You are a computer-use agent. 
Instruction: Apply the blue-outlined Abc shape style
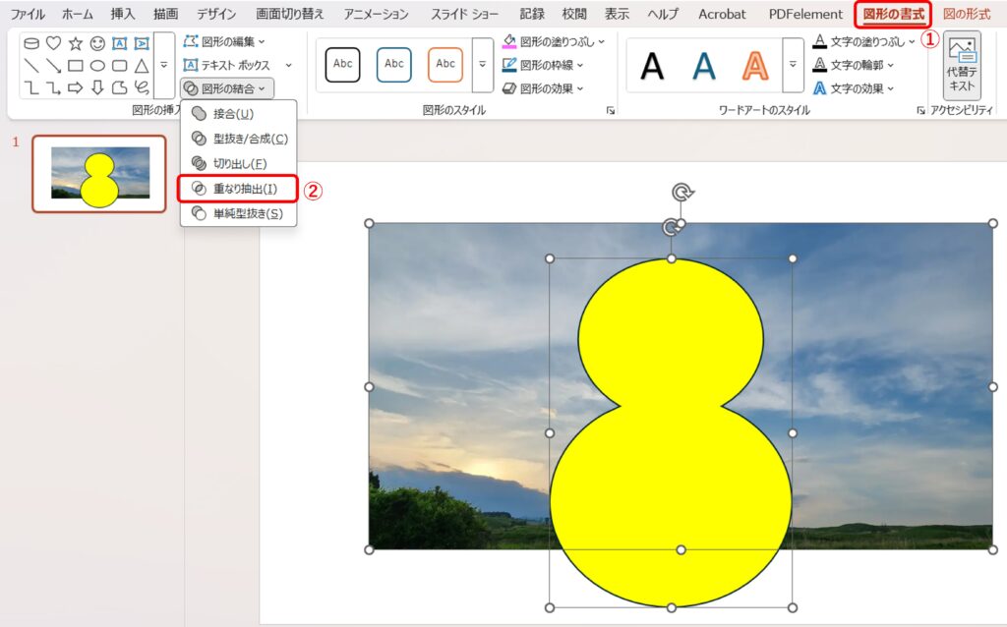pos(394,65)
